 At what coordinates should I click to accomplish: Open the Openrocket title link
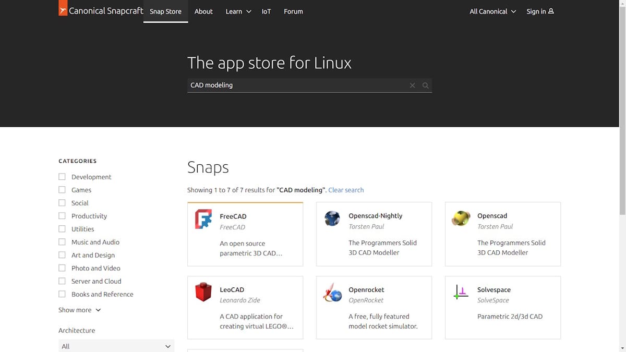pyautogui.click(x=366, y=289)
